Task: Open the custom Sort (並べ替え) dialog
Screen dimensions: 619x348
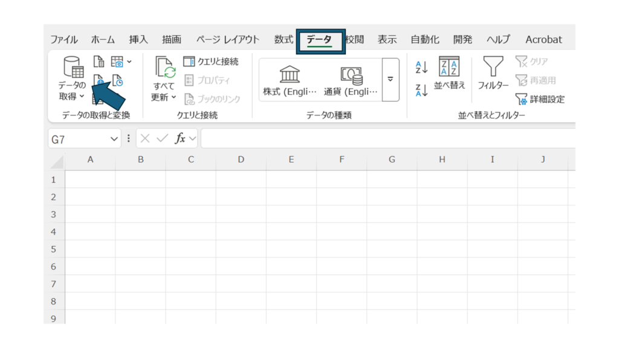Action: pos(449,74)
